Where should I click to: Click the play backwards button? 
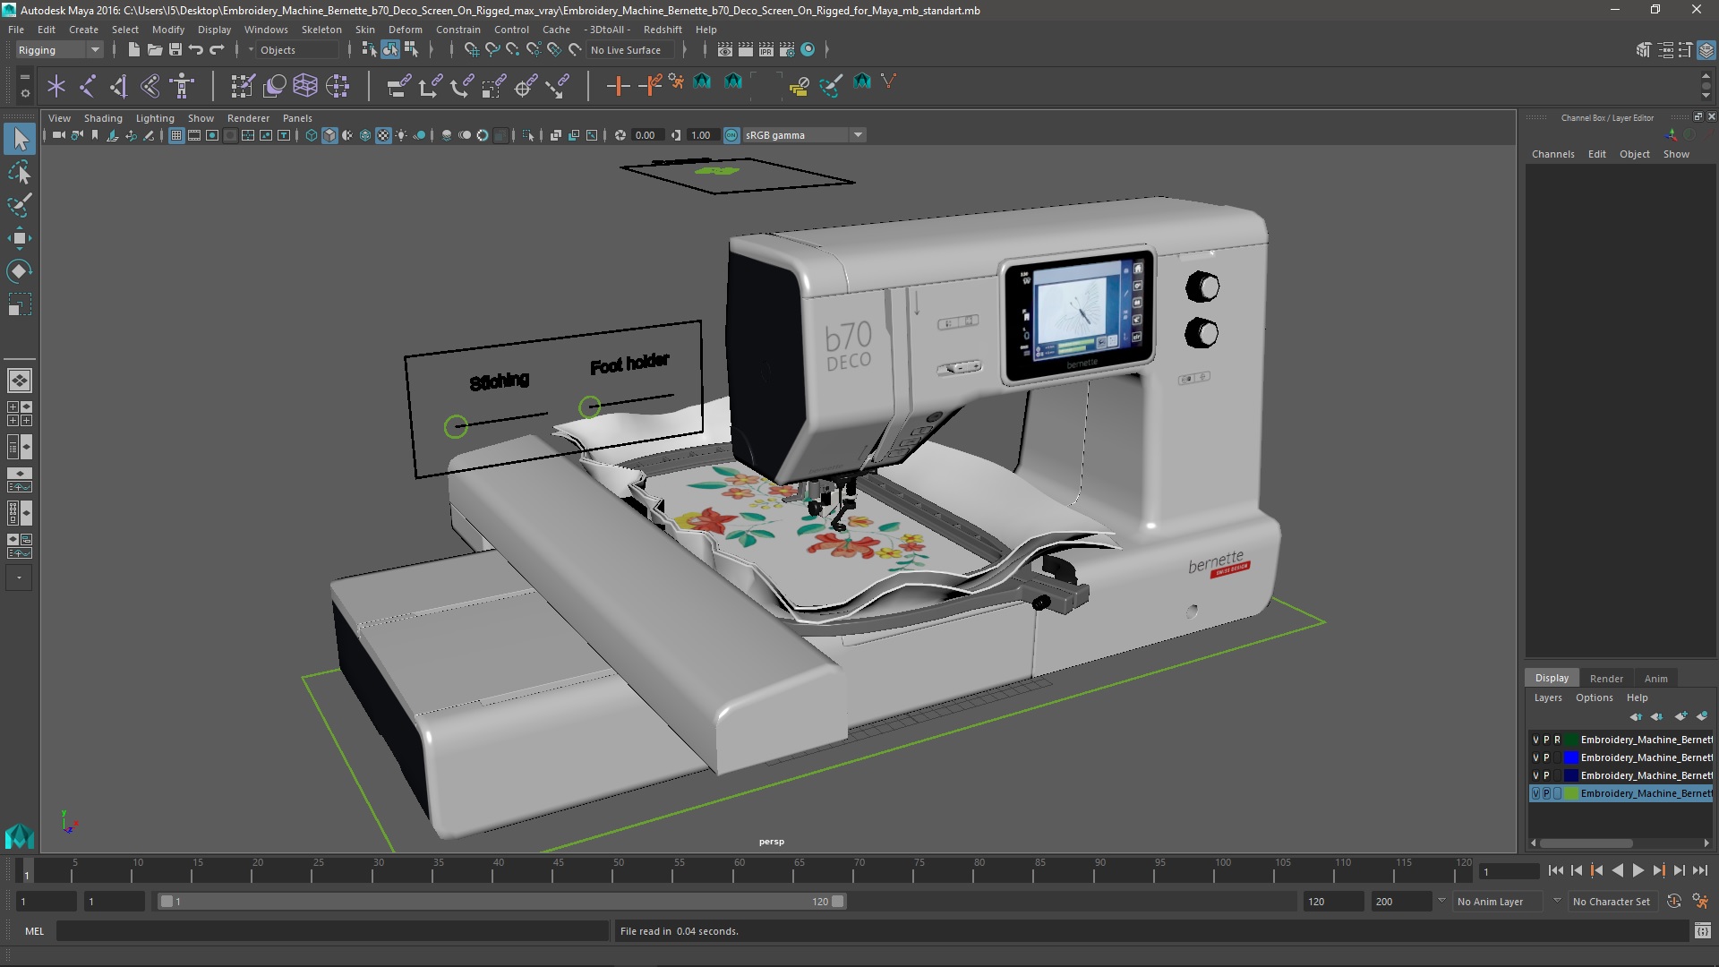1617,870
